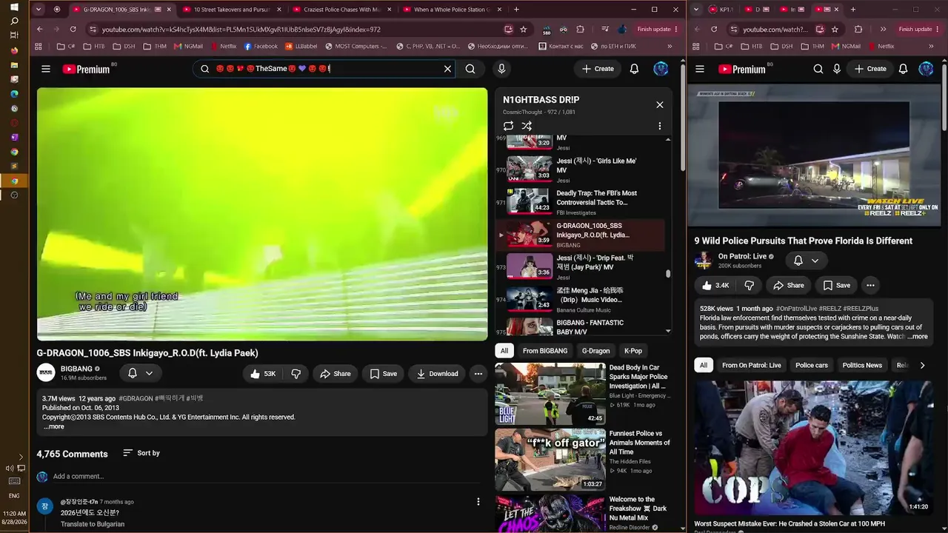Translate comment to Bulgarian

click(x=93, y=524)
